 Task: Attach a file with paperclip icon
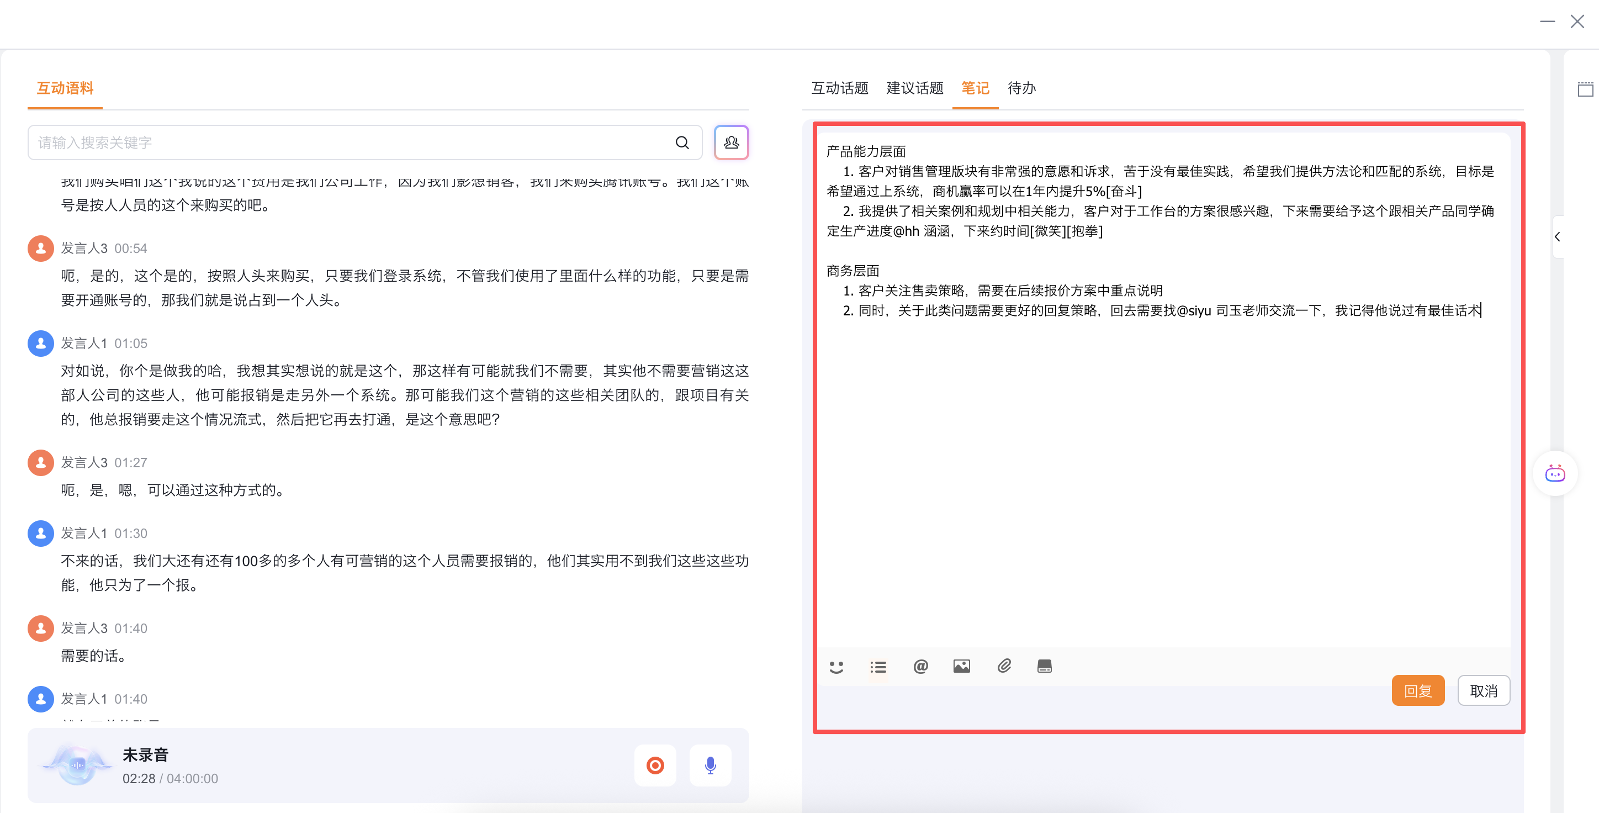pyautogui.click(x=1004, y=667)
